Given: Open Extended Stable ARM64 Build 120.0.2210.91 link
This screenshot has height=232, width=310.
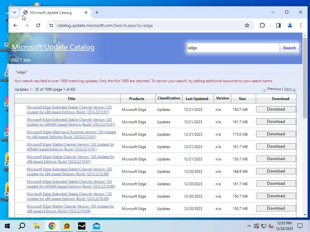Looking at the screenshot, I should [x=71, y=122].
